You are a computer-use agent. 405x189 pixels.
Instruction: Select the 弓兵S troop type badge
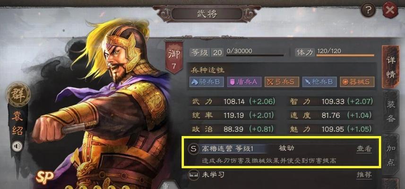coord(282,82)
